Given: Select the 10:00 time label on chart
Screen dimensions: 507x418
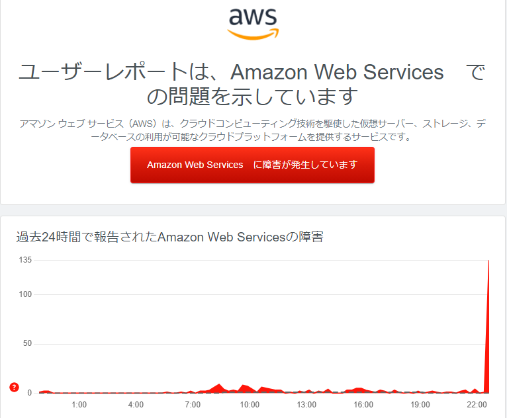Looking at the screenshot, I should (250, 404).
